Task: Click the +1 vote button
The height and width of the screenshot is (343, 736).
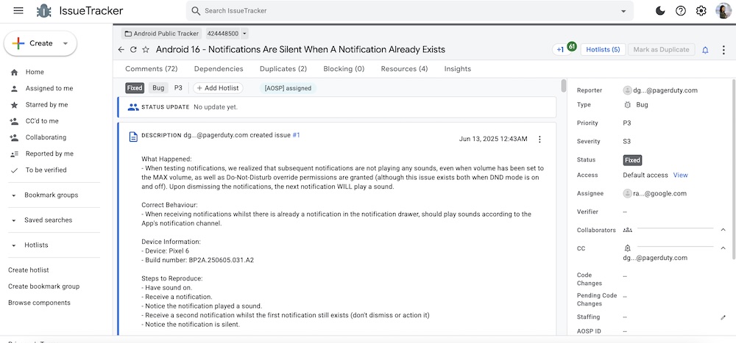Action: [x=560, y=50]
